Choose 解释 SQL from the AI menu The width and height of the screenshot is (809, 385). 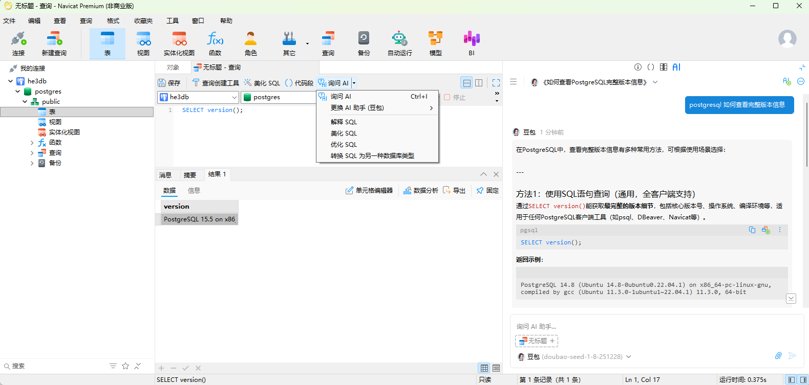[x=377, y=122]
